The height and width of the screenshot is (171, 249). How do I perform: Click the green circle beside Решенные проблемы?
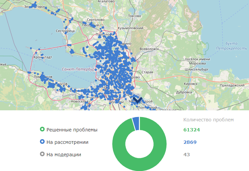[42, 129]
